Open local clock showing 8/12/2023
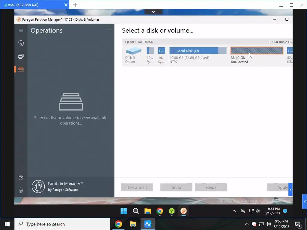This screenshot has width=307, height=230. click(x=281, y=224)
